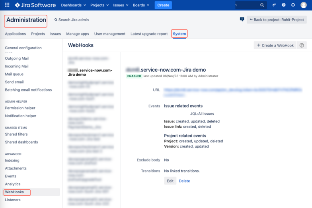The height and width of the screenshot is (208, 312).
Task: Click the blurred webhook URL link
Action: pos(233,92)
